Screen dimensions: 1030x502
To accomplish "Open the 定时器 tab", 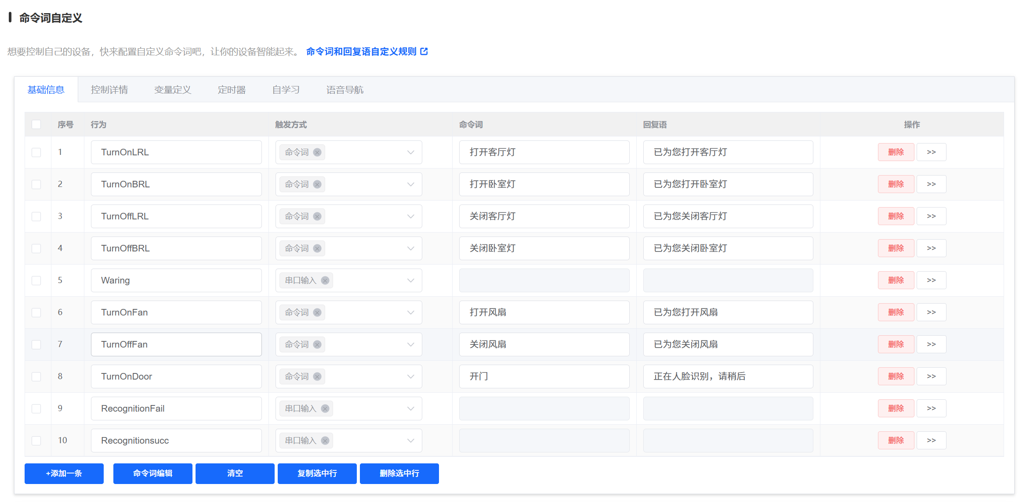I will [232, 90].
